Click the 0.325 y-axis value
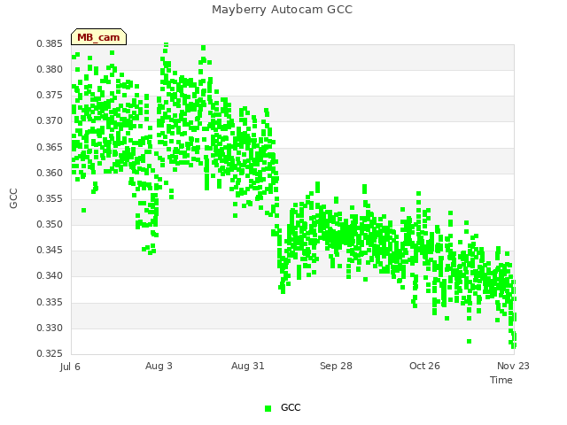The image size is (567, 425). click(x=50, y=353)
